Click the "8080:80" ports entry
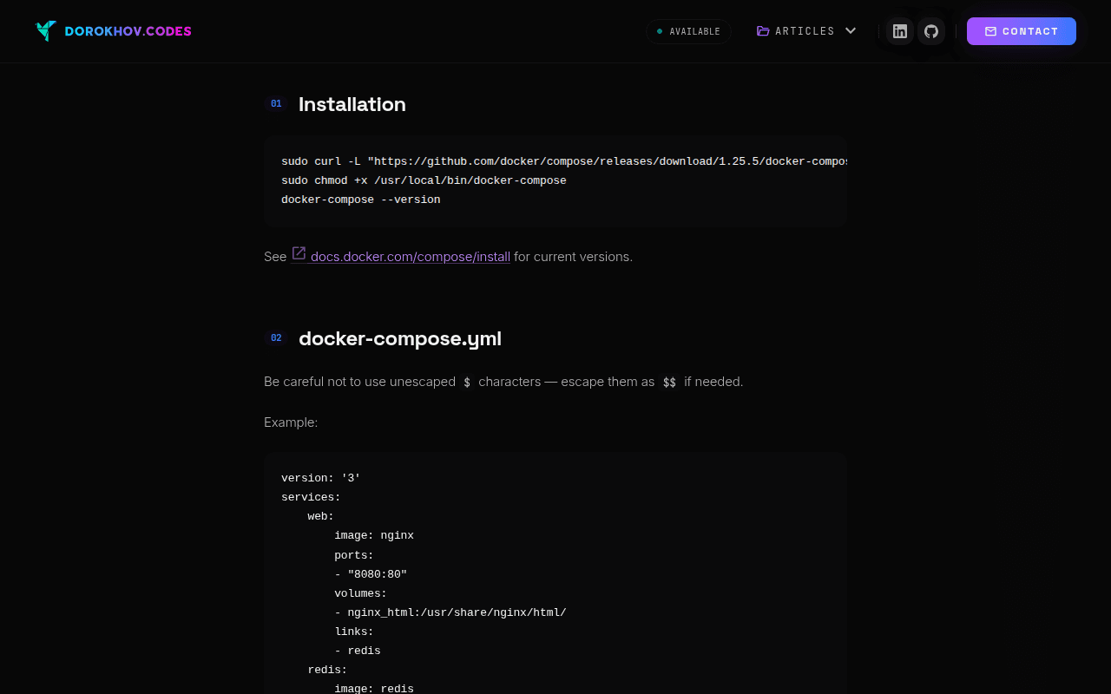Viewport: 1111px width, 694px height. click(371, 574)
